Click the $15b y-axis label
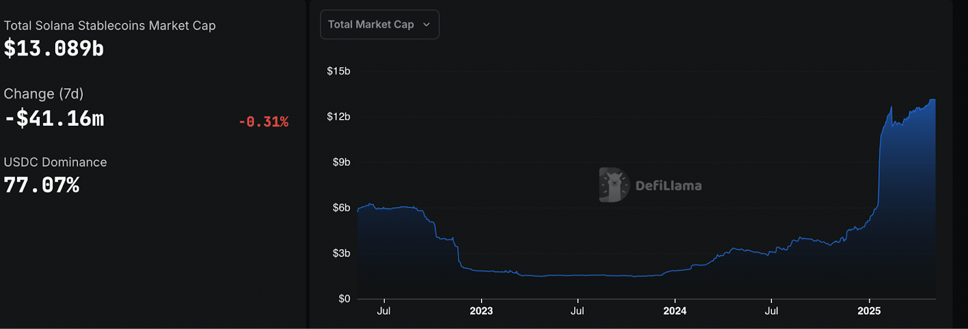The width and height of the screenshot is (968, 329). coord(338,71)
